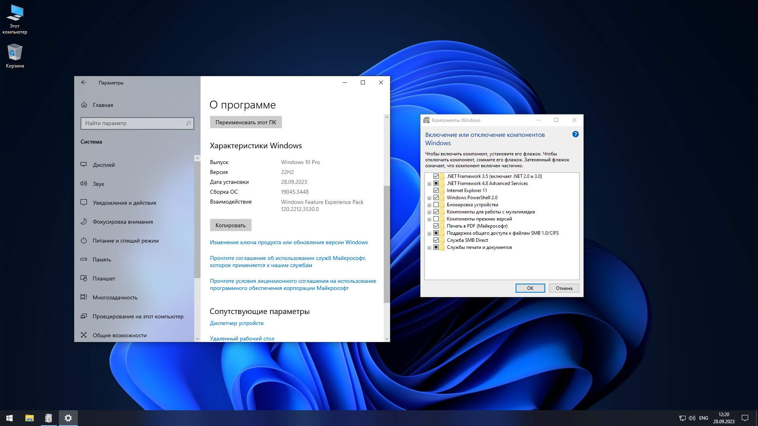Click the Переименовать этот ПК button
This screenshot has width=758, height=426.
point(246,122)
